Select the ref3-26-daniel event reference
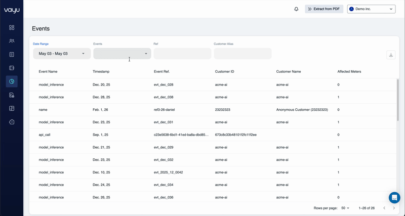The width and height of the screenshot is (405, 216). (x=164, y=110)
